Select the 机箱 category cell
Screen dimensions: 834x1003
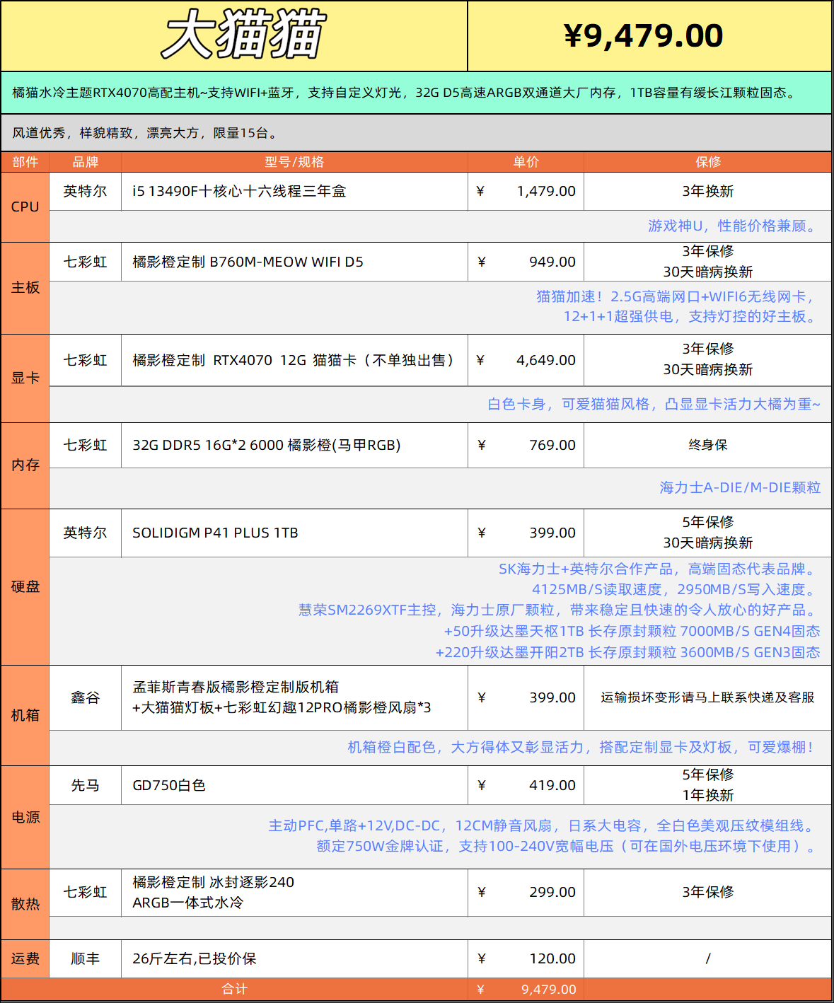(25, 715)
